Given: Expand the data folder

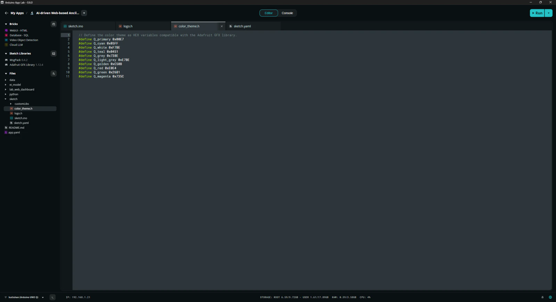Looking at the screenshot, I should (x=6, y=80).
